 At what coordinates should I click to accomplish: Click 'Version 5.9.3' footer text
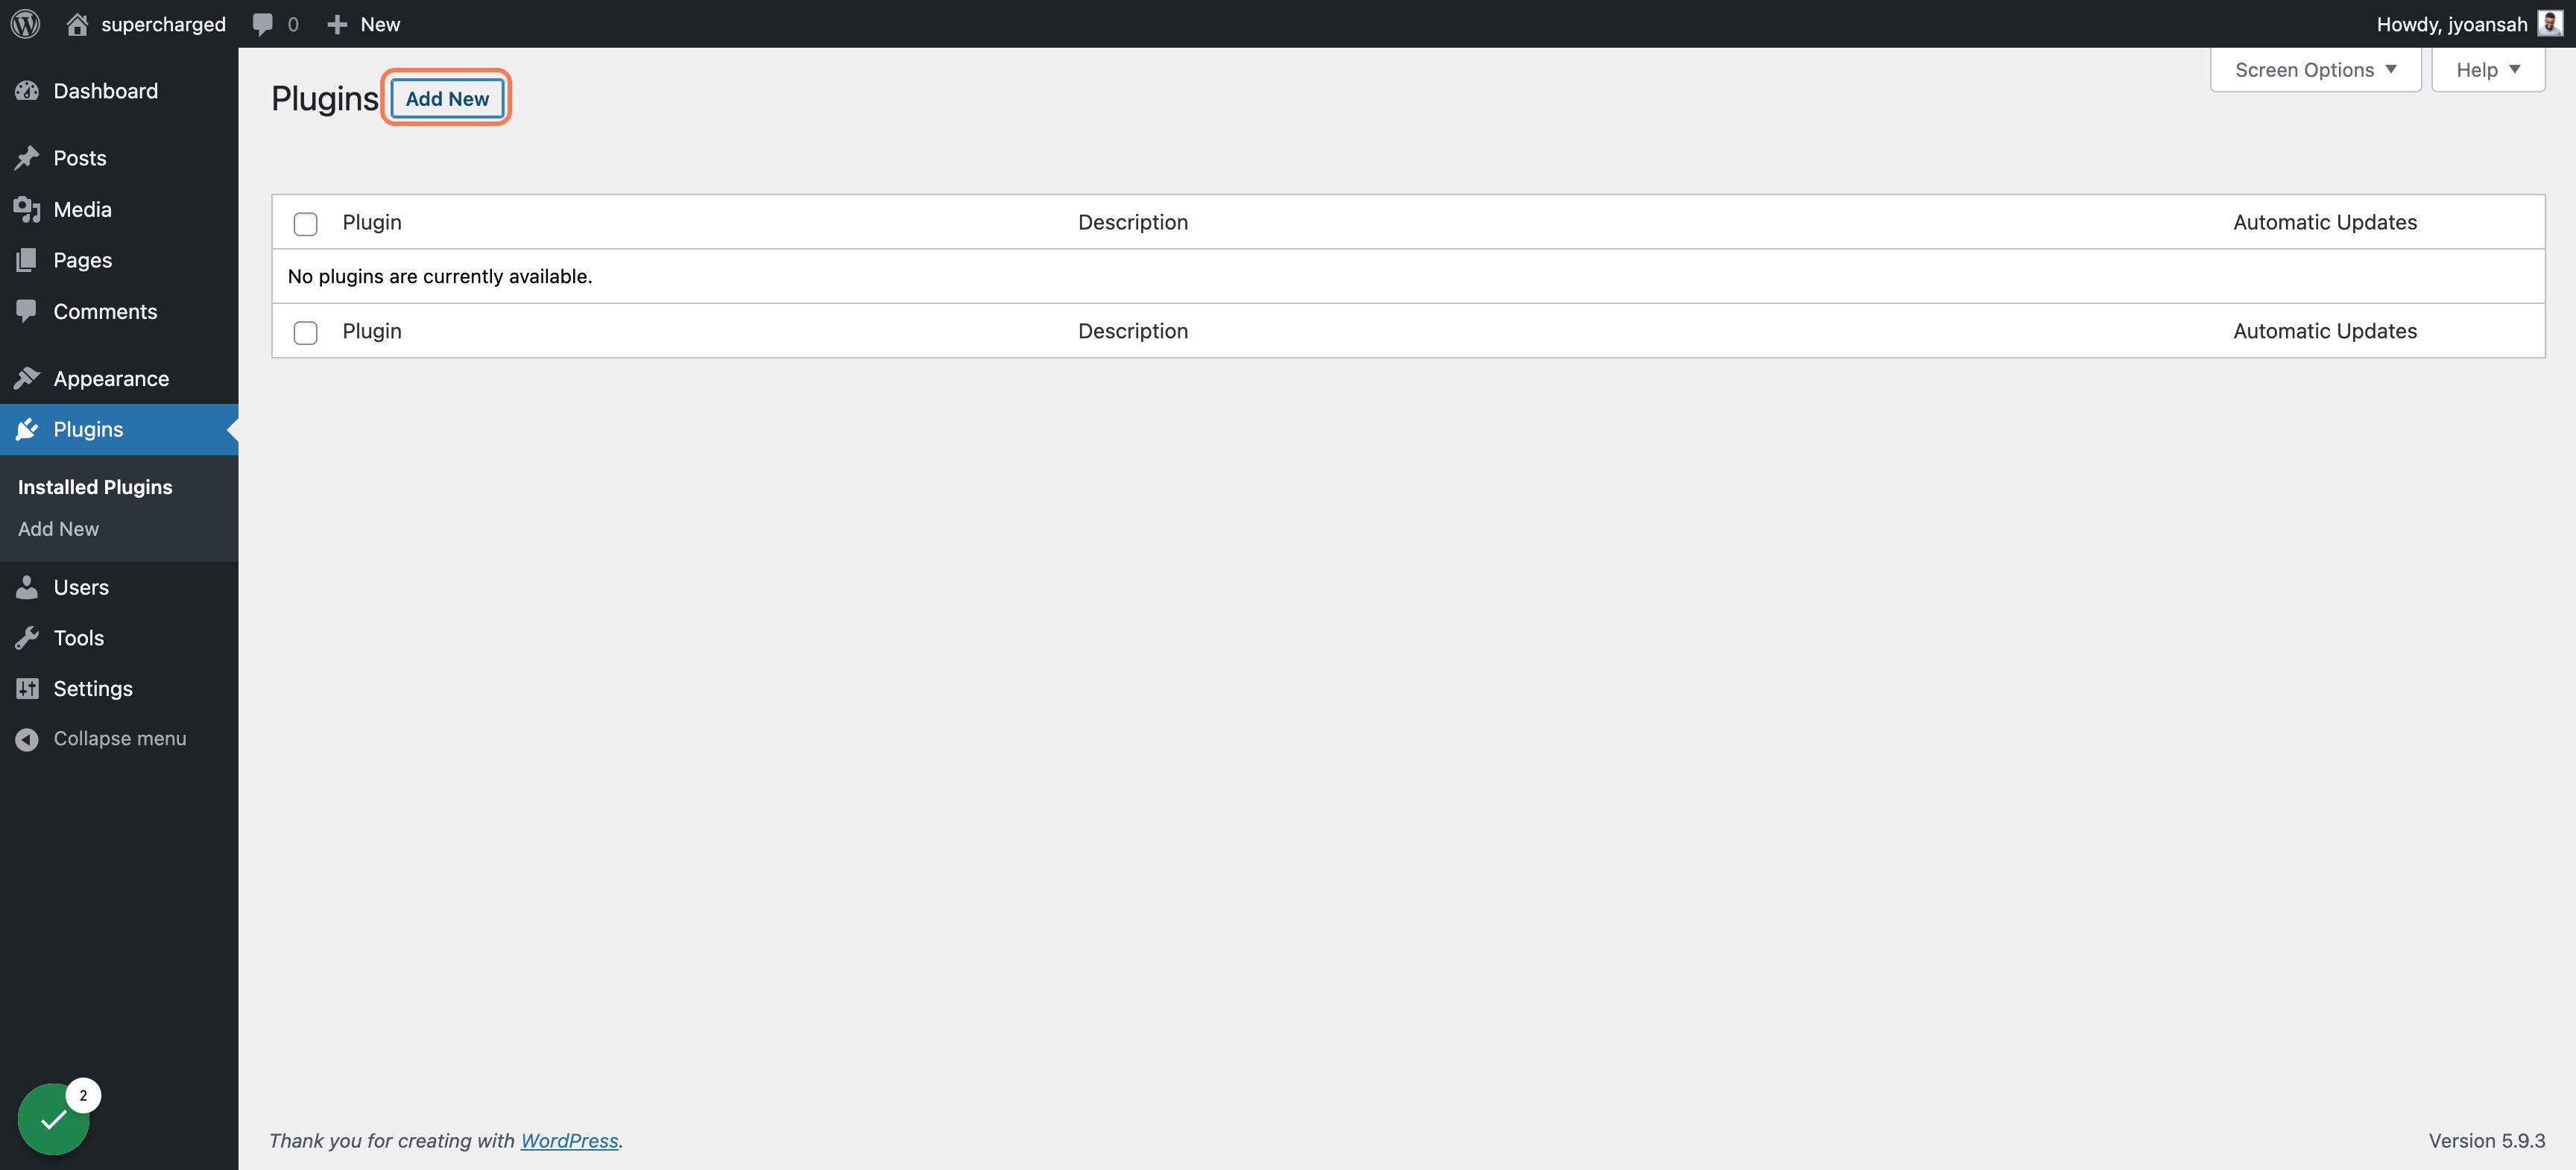click(2486, 1140)
